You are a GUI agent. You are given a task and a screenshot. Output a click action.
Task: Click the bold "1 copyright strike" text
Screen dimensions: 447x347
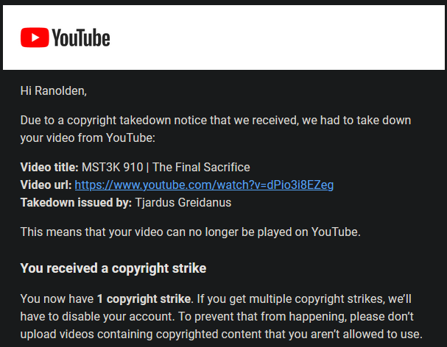tap(143, 299)
